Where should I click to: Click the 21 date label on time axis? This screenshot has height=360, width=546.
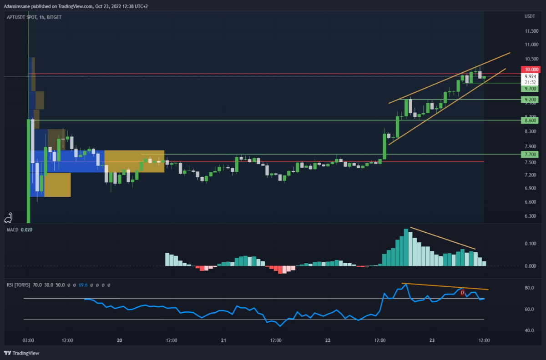223,340
